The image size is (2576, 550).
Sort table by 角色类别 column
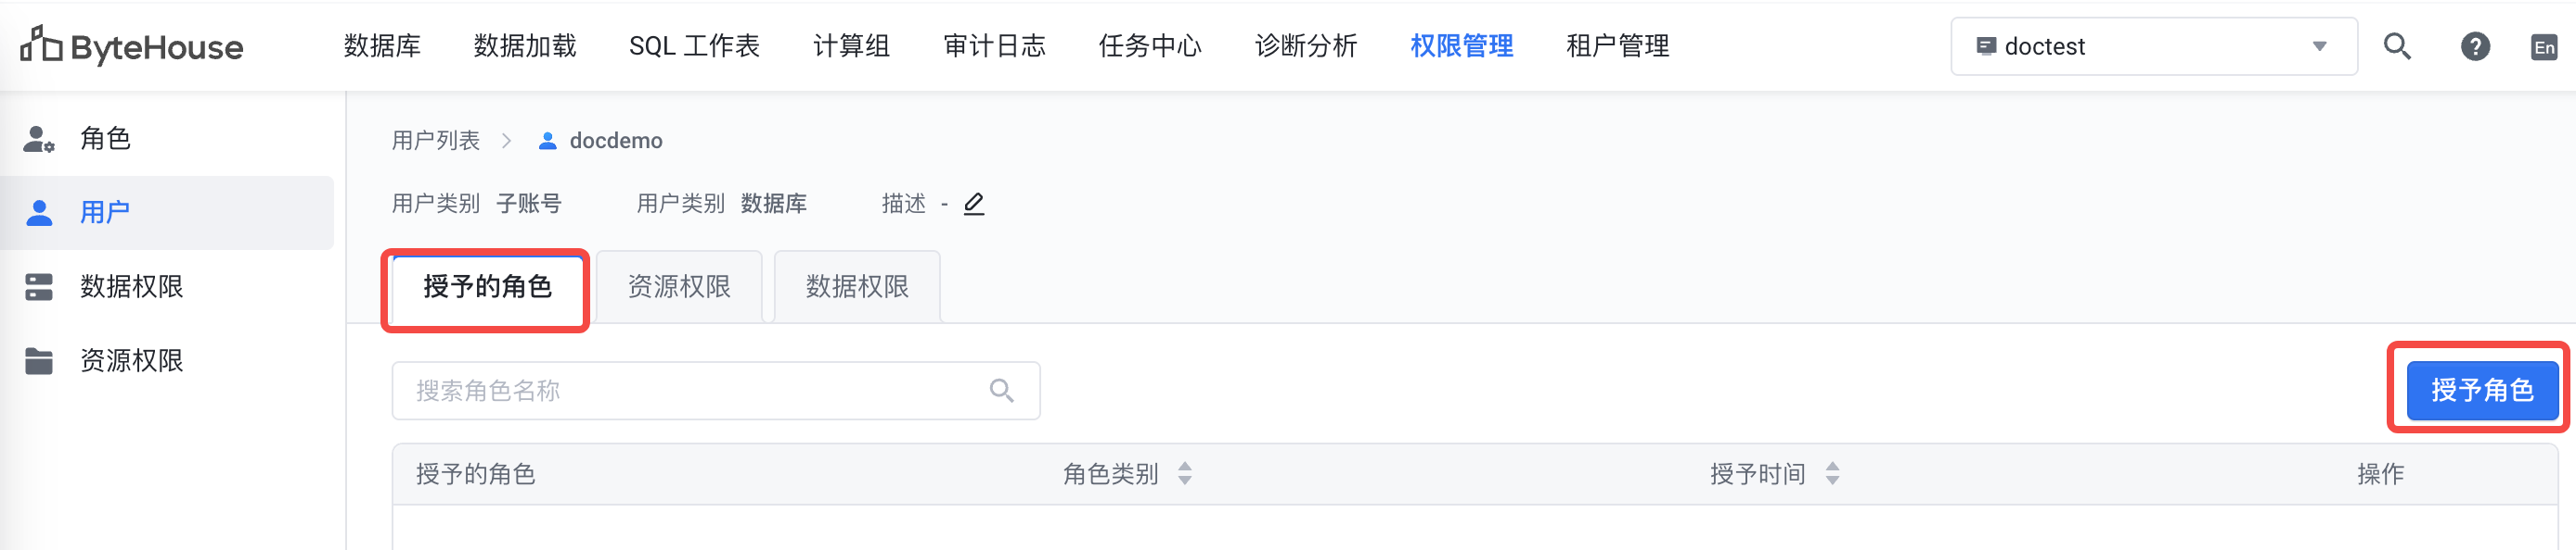pyautogui.click(x=1184, y=473)
